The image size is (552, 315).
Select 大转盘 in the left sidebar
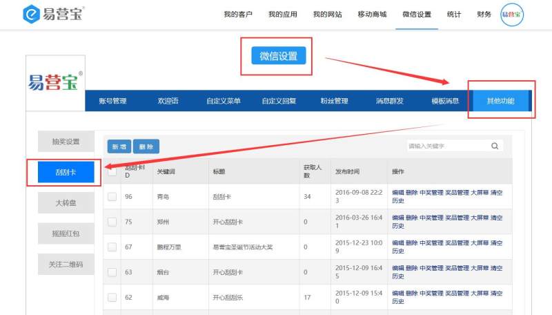point(66,203)
